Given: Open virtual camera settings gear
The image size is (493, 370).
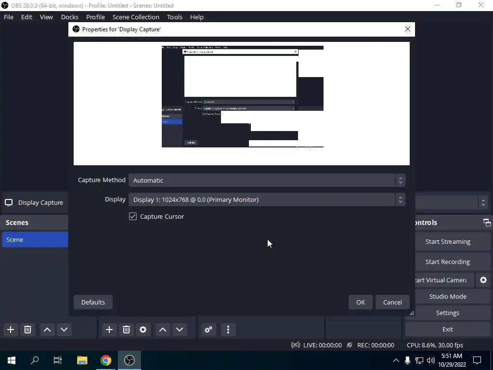Looking at the screenshot, I should (483, 280).
